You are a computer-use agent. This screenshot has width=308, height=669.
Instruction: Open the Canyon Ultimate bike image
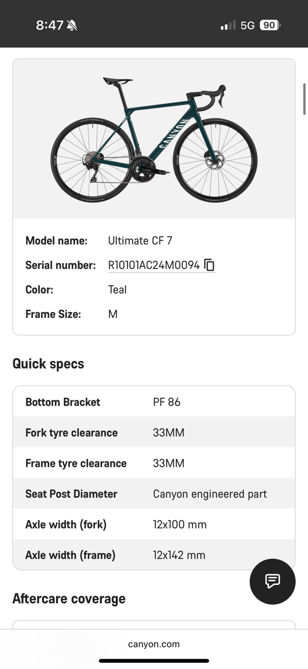click(x=154, y=139)
